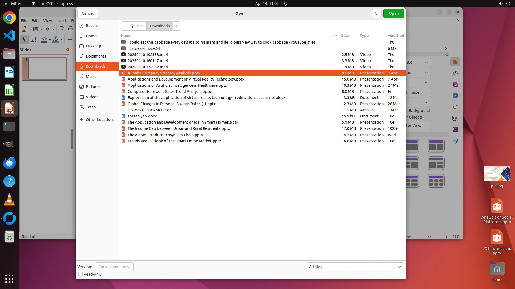Expand the All files filter dropdown
The image size is (515, 289).
pyautogui.click(x=355, y=267)
